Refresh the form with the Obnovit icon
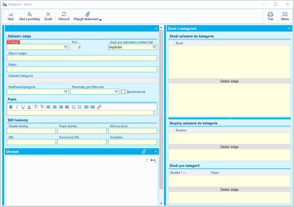The height and width of the screenshot is (207, 294). (x=64, y=14)
